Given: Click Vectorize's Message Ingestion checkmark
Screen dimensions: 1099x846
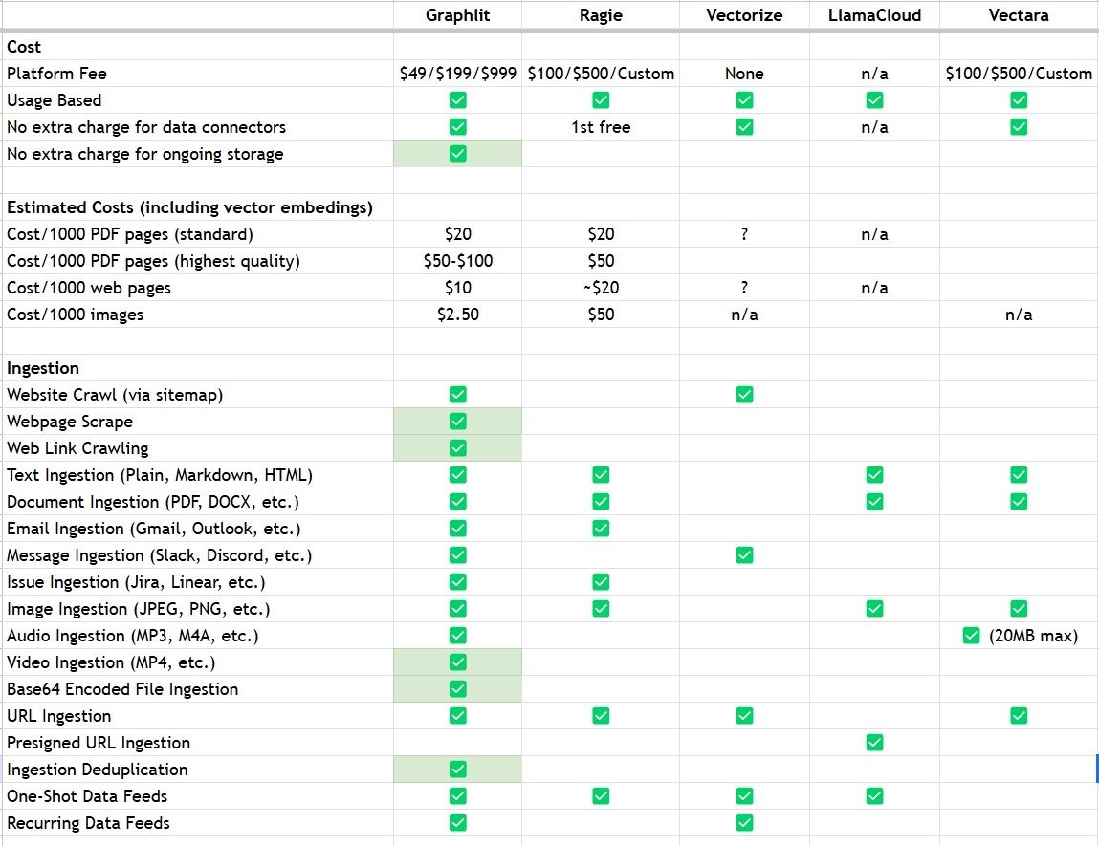Looking at the screenshot, I should pos(744,555).
